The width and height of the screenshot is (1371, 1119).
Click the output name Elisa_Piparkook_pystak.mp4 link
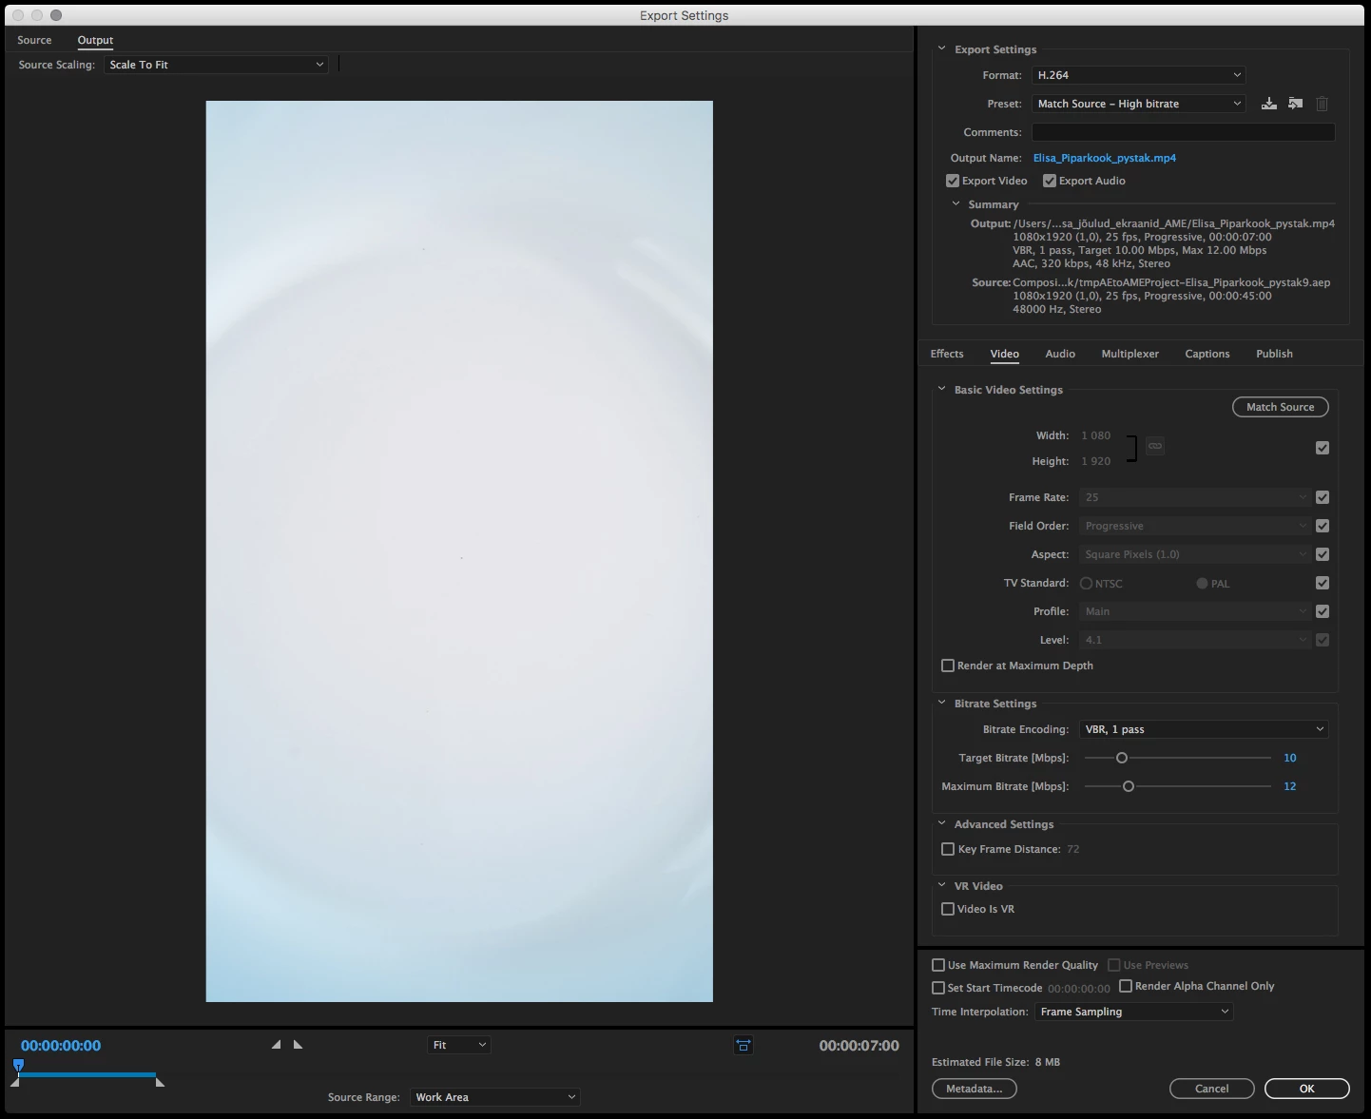1105,158
